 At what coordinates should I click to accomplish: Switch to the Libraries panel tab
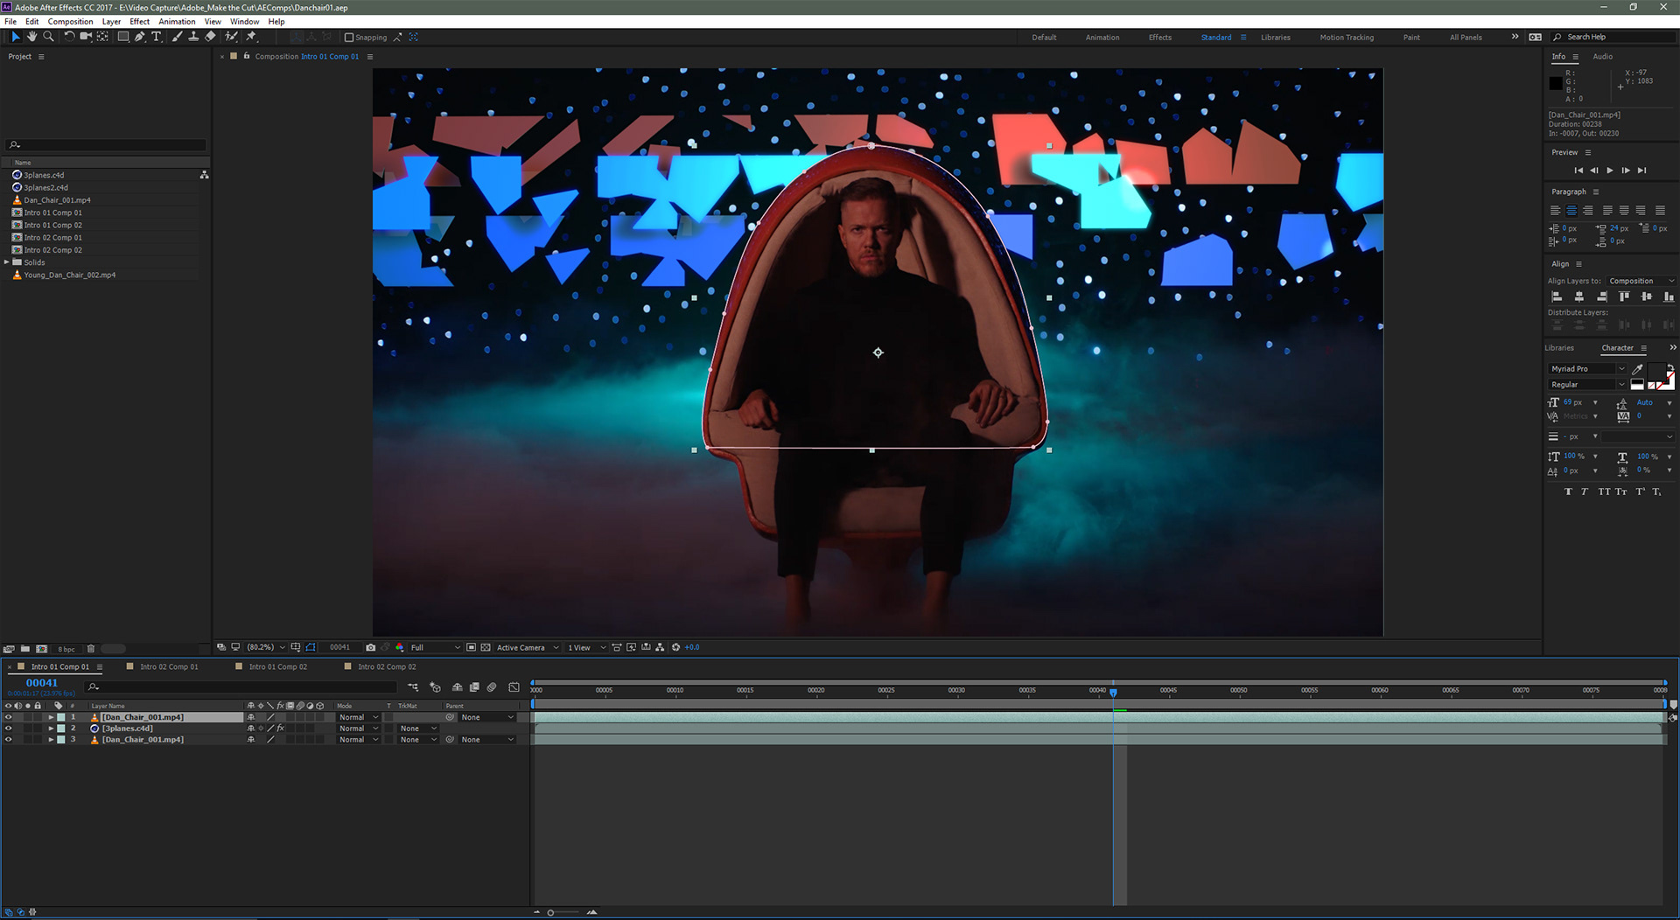coord(1559,348)
